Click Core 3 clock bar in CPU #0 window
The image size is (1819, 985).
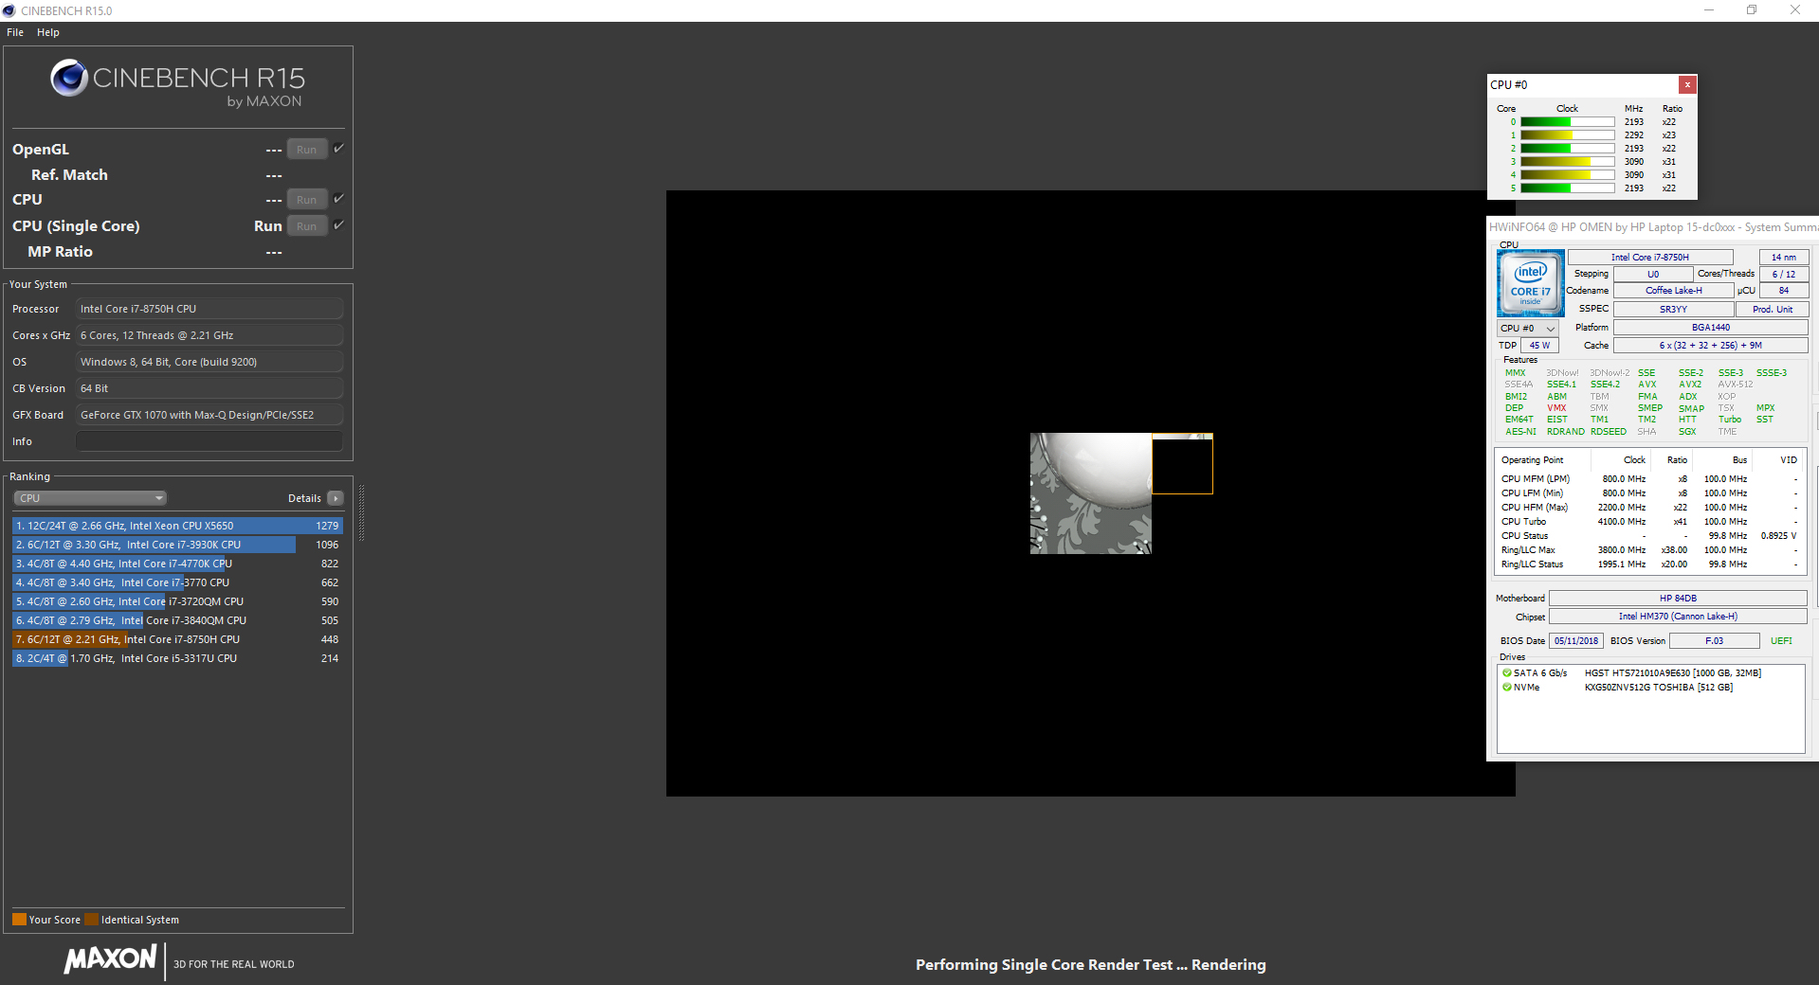[x=1568, y=162]
